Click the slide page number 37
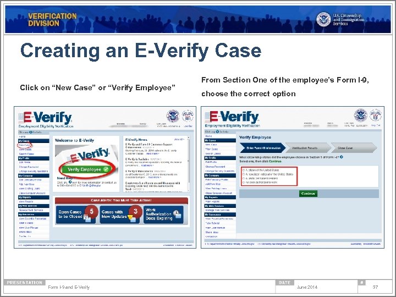The image size is (396, 297). click(x=375, y=287)
